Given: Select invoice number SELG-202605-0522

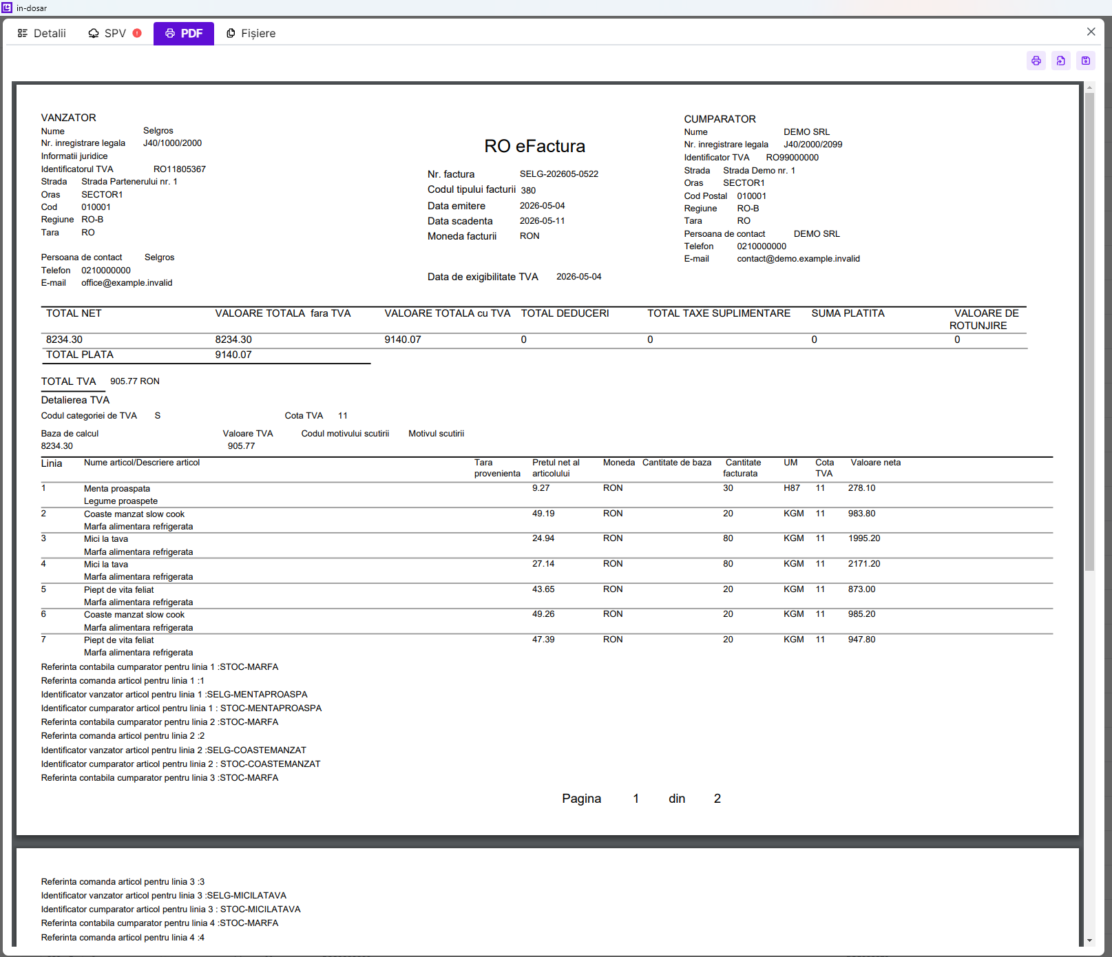Looking at the screenshot, I should (x=559, y=174).
